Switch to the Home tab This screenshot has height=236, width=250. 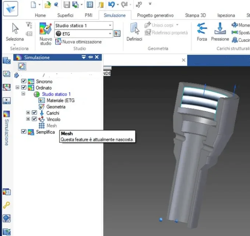click(40, 15)
